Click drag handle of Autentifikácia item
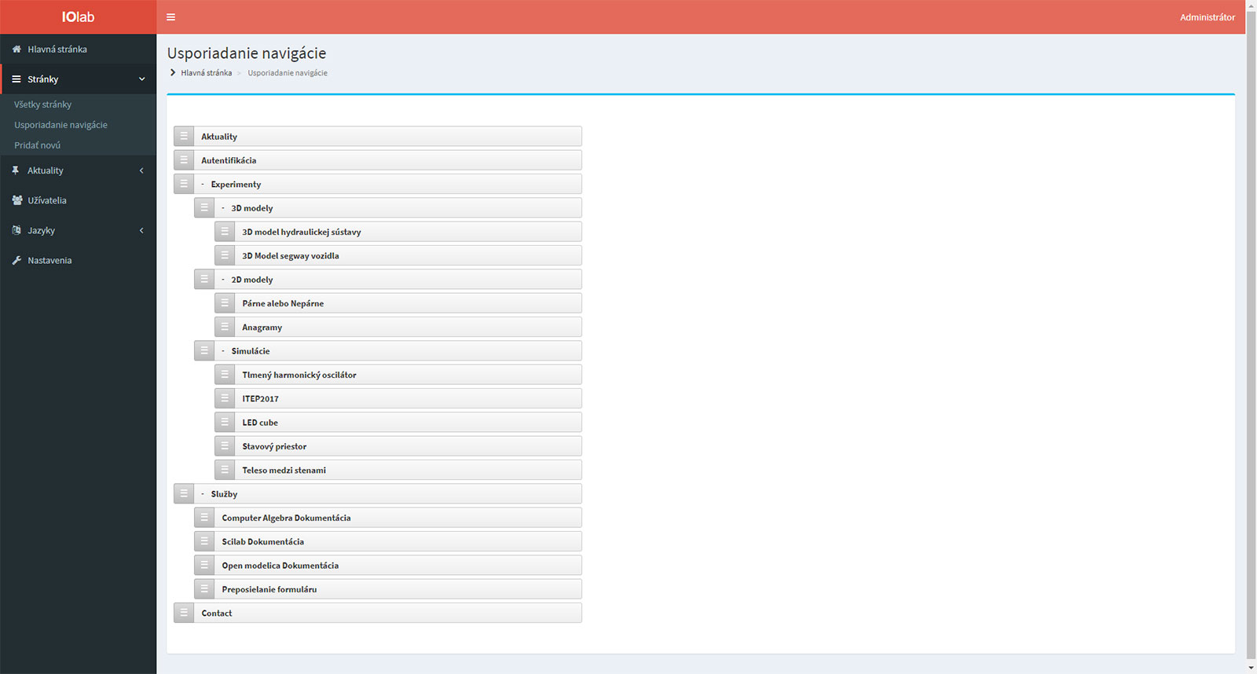Viewport: 1257px width, 674px height. click(184, 160)
